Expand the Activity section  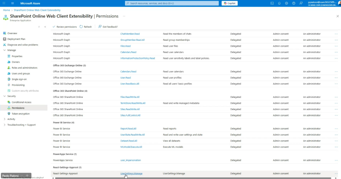pyautogui.click(x=5, y=119)
